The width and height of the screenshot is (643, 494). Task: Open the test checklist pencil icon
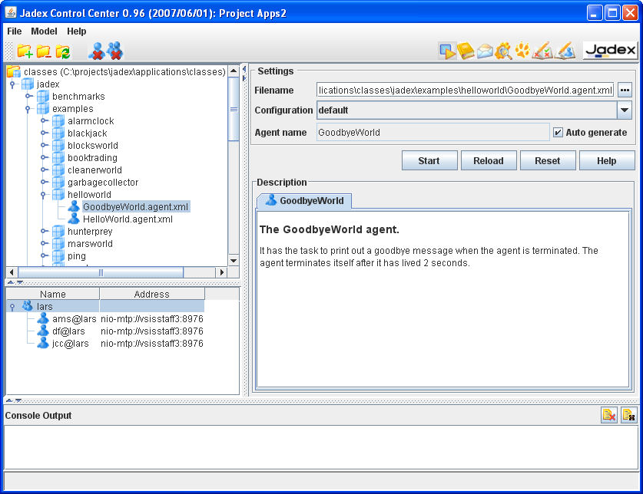click(x=542, y=51)
